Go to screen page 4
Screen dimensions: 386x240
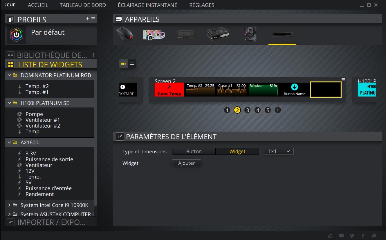[257, 110]
